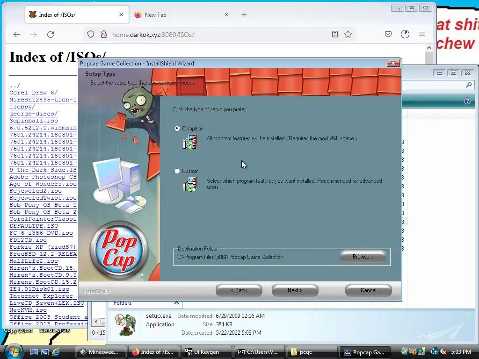Open the parent directory ../ link
Viewport: 479px width, 359px height.
[15, 86]
